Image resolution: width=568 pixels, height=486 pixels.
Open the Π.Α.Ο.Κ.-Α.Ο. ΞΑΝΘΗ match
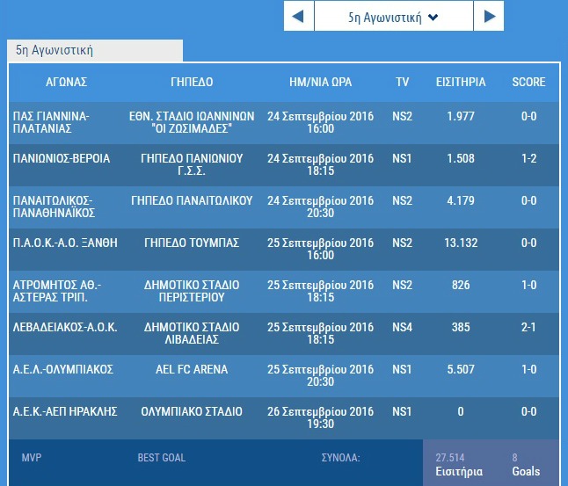point(65,243)
